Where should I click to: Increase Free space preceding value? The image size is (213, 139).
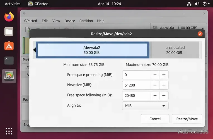[x=164, y=75]
